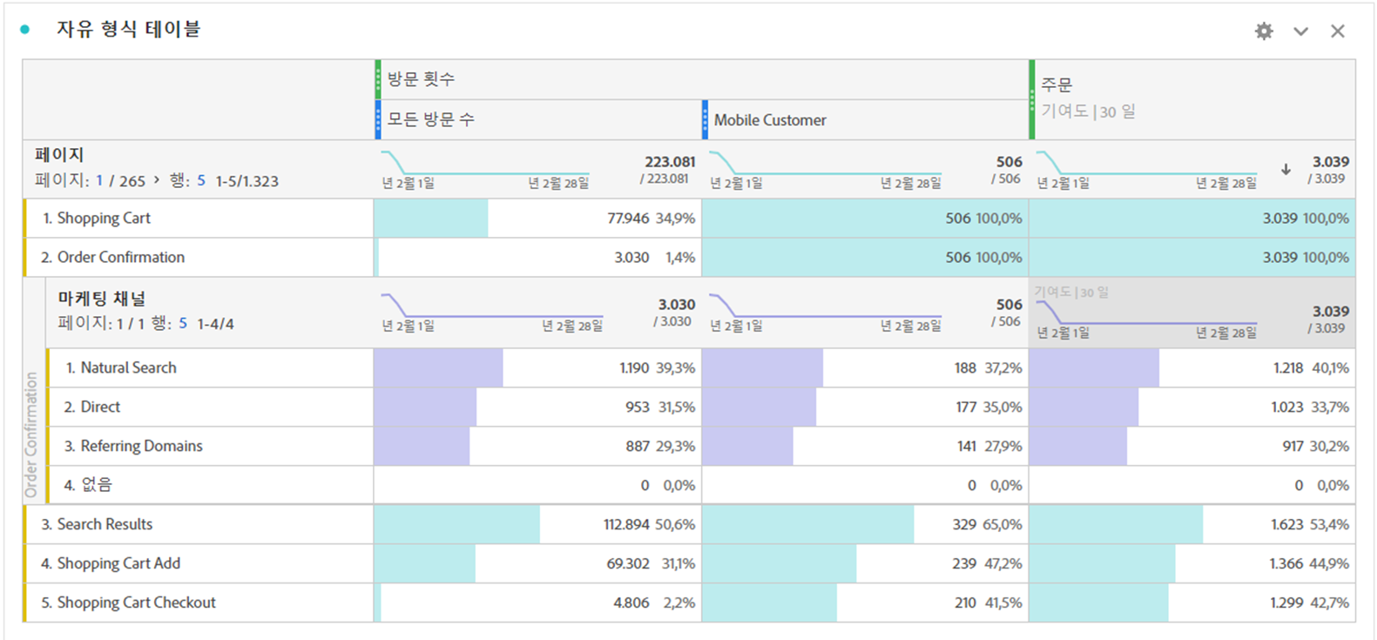Click the 188 Mobile Customer cell
Screen dimensions: 1377x640
pos(865,368)
